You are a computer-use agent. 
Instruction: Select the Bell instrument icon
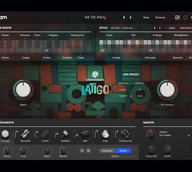(x=85, y=134)
